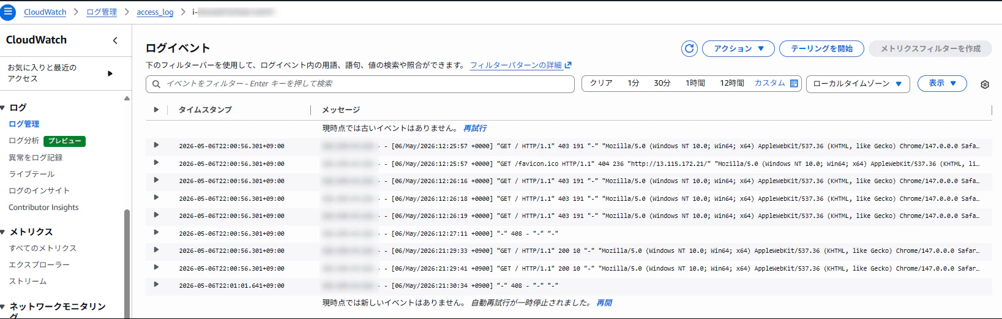Collapse the メトリクス sidebar section

(x=3, y=232)
